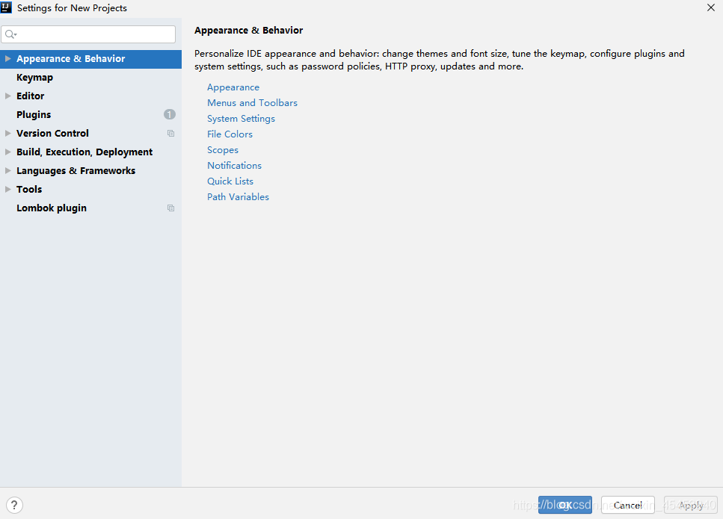This screenshot has width=723, height=519.
Task: Close the Settings for New Projects dialog
Action: [x=710, y=7]
